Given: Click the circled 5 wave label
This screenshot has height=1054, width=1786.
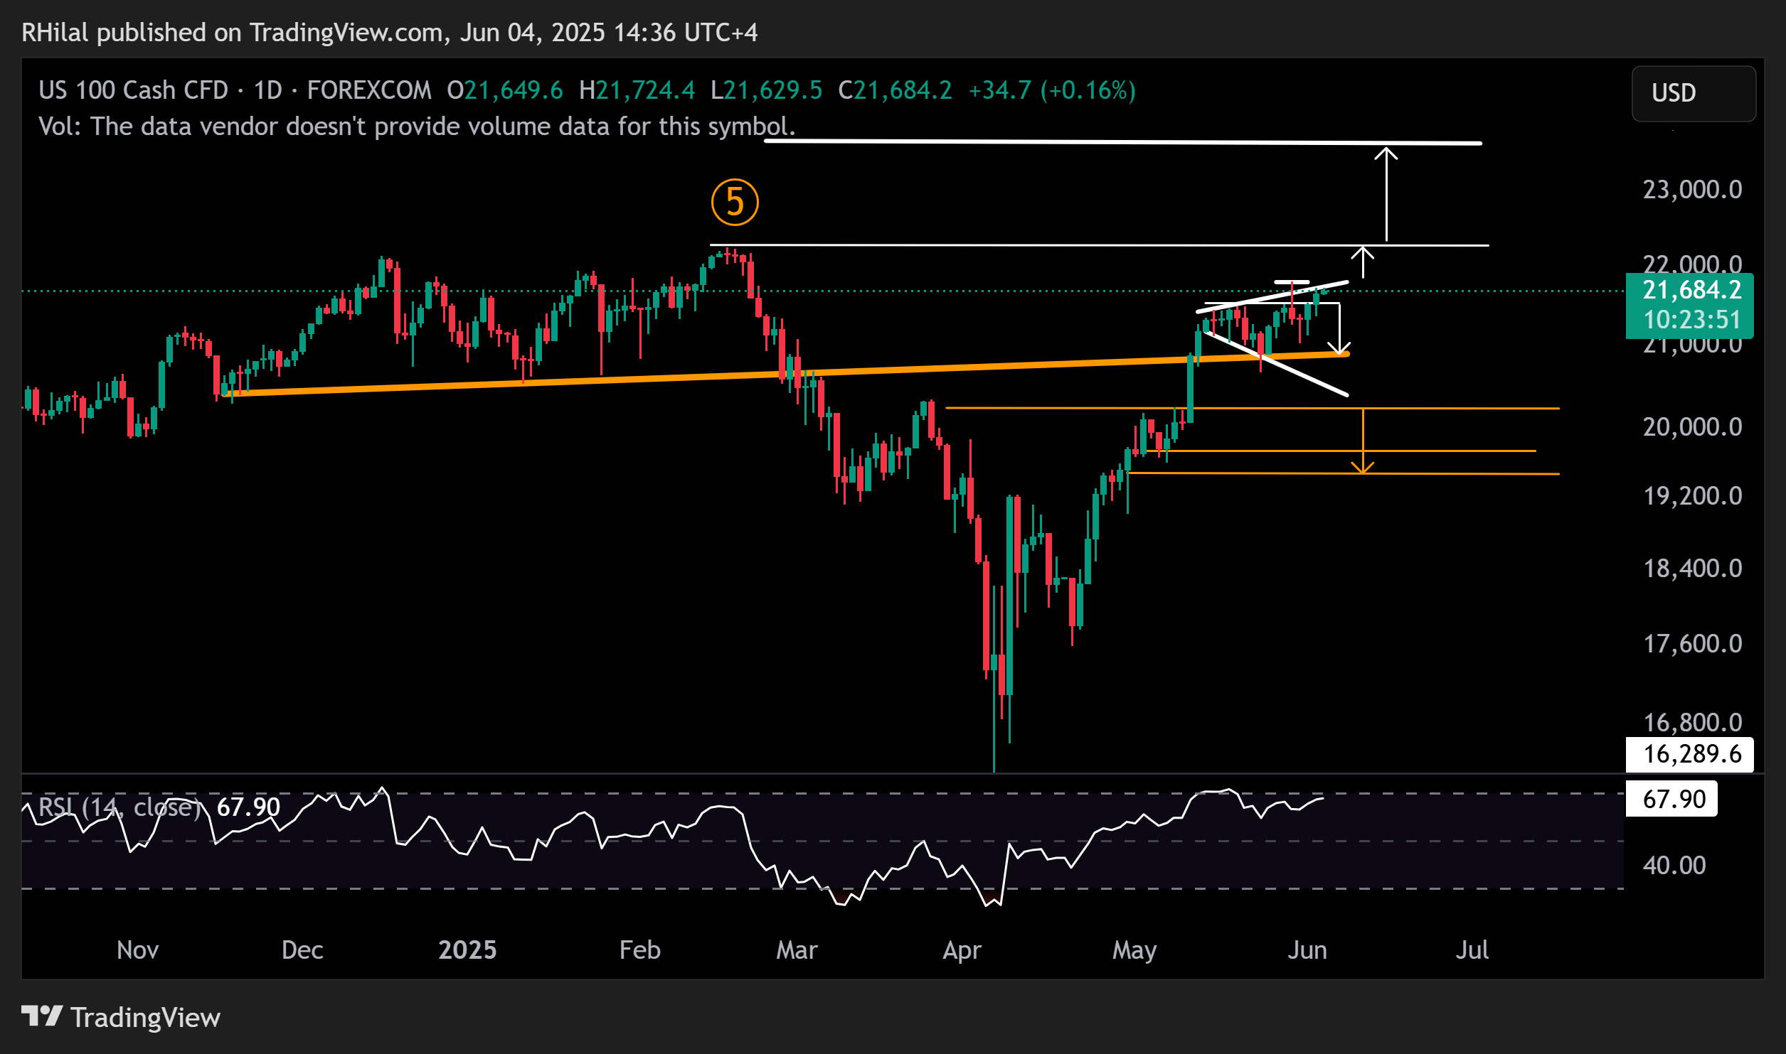Looking at the screenshot, I should coord(735,203).
